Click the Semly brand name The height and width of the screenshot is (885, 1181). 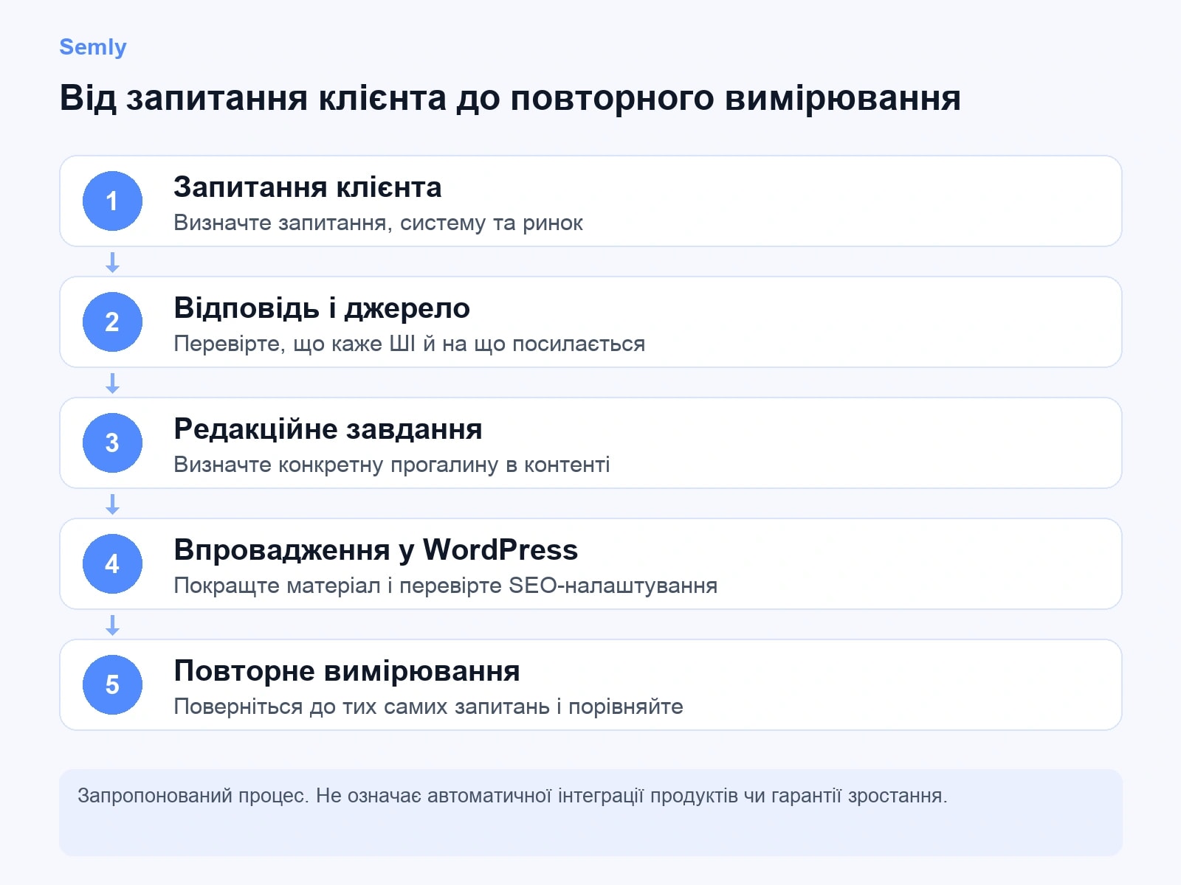93,47
